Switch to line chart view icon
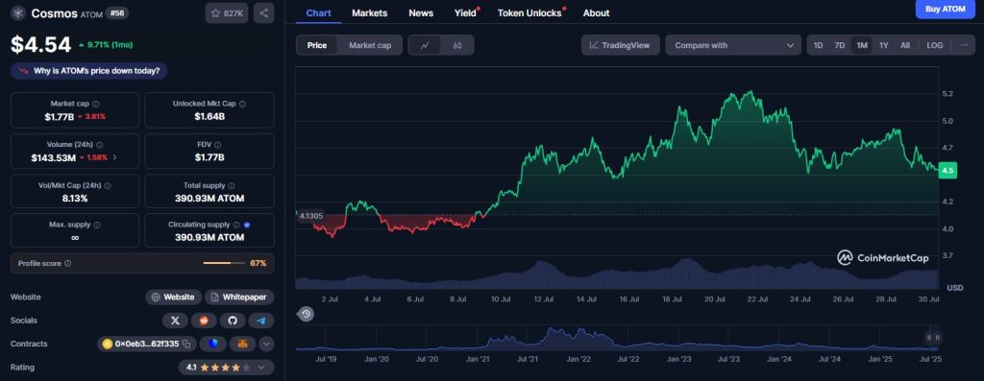The height and width of the screenshot is (381, 984). tap(425, 45)
